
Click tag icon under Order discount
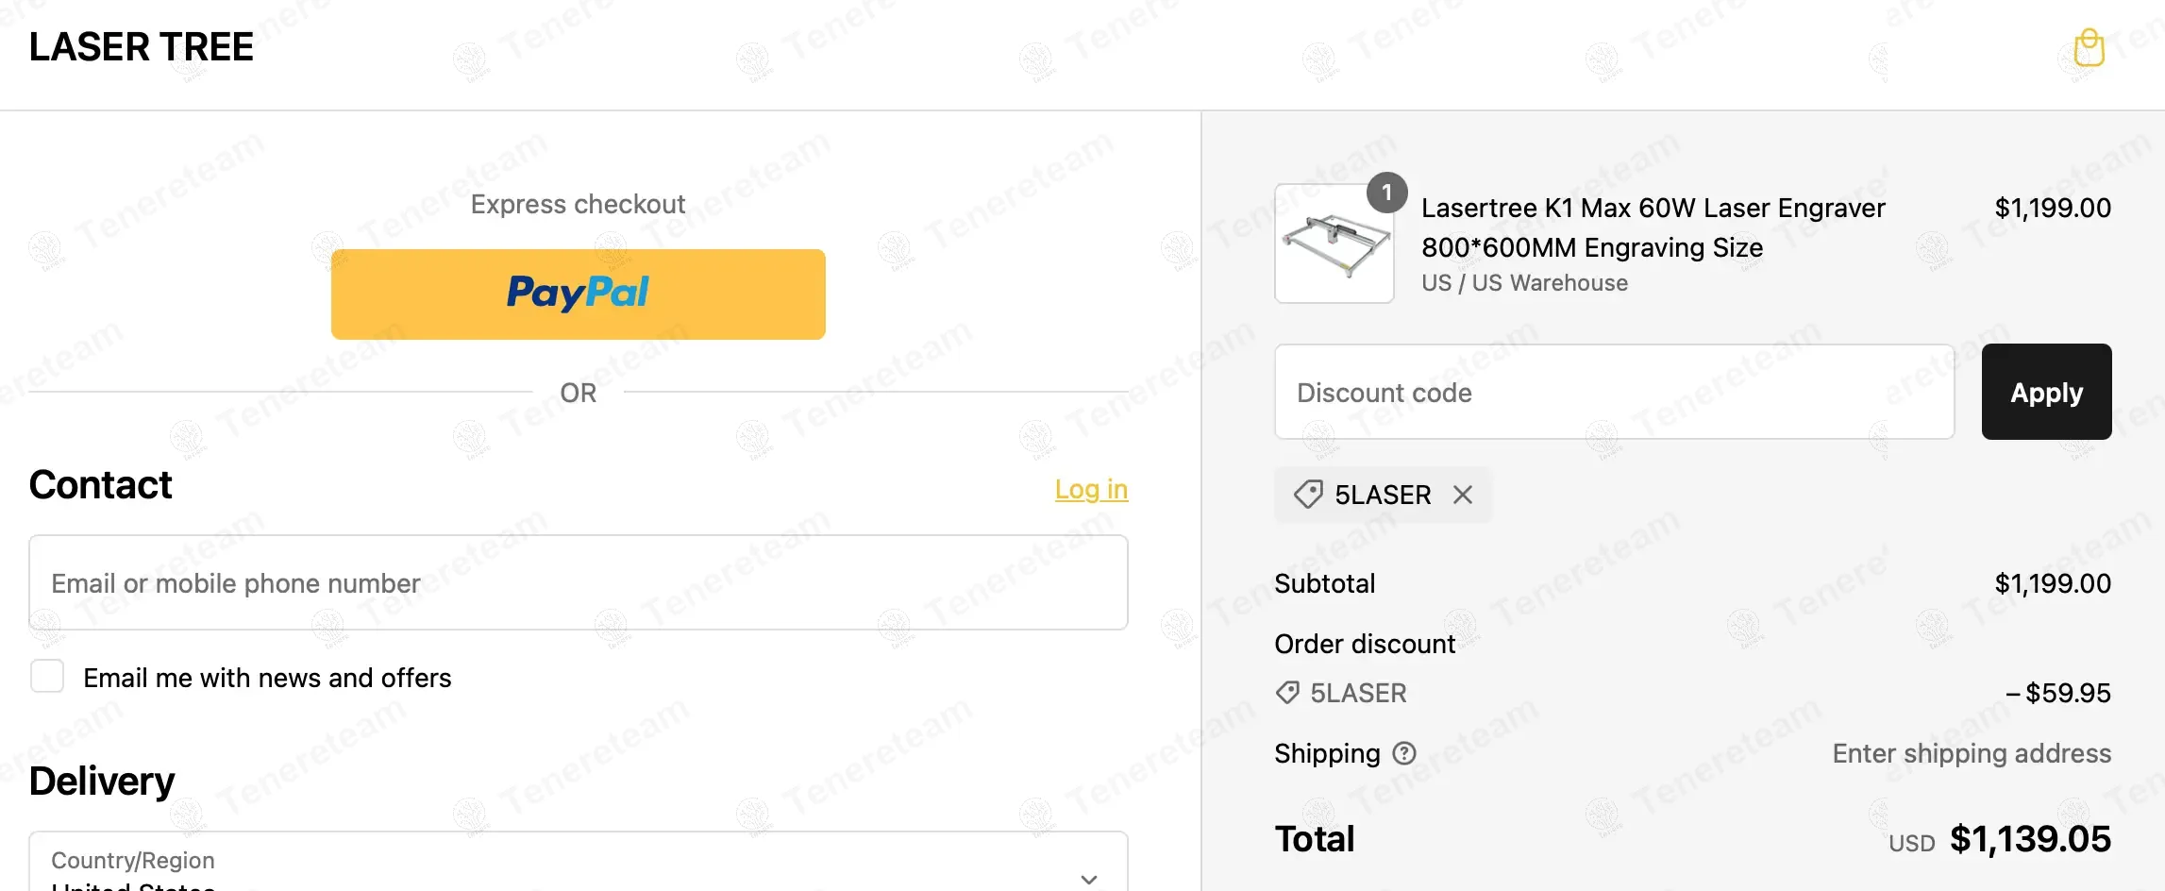[x=1287, y=693]
